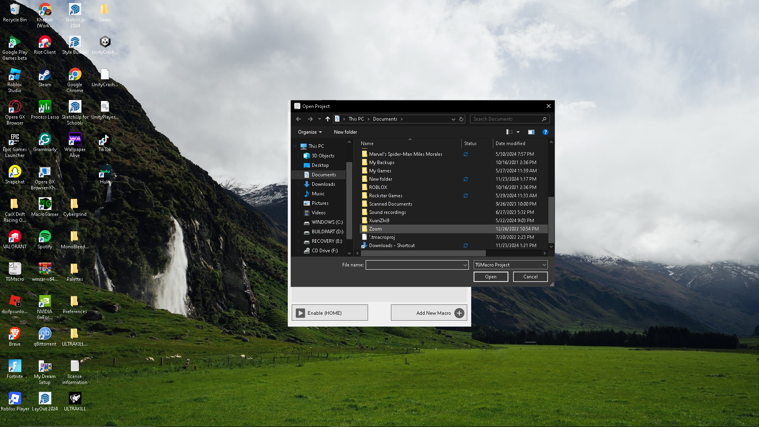
Task: Select the '.tmacroproj file
Action: 382,237
